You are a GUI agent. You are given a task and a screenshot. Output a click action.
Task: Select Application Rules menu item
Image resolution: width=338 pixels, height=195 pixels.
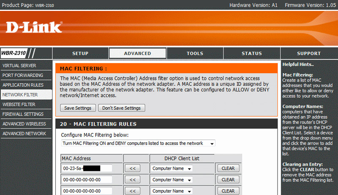click(x=26, y=85)
